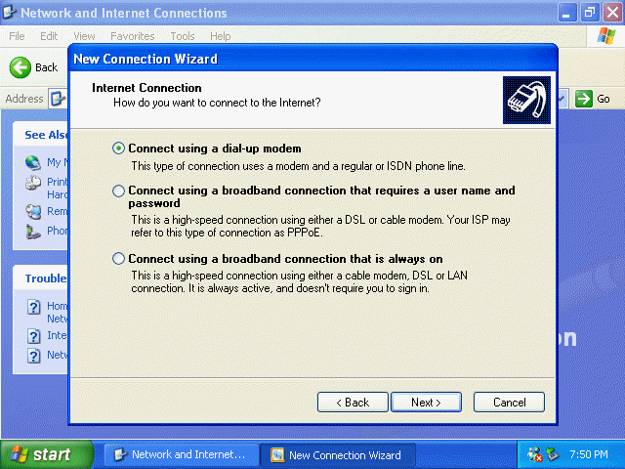This screenshot has height=469, width=625.
Task: Click 'Connect using a dial-up modem' label
Action: (x=215, y=149)
